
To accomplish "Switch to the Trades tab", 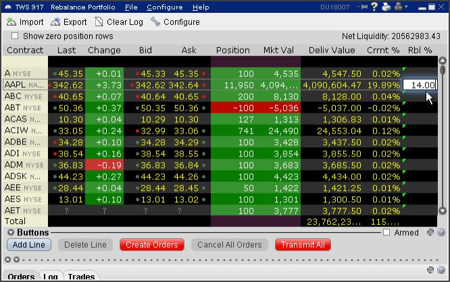I will click(x=80, y=277).
